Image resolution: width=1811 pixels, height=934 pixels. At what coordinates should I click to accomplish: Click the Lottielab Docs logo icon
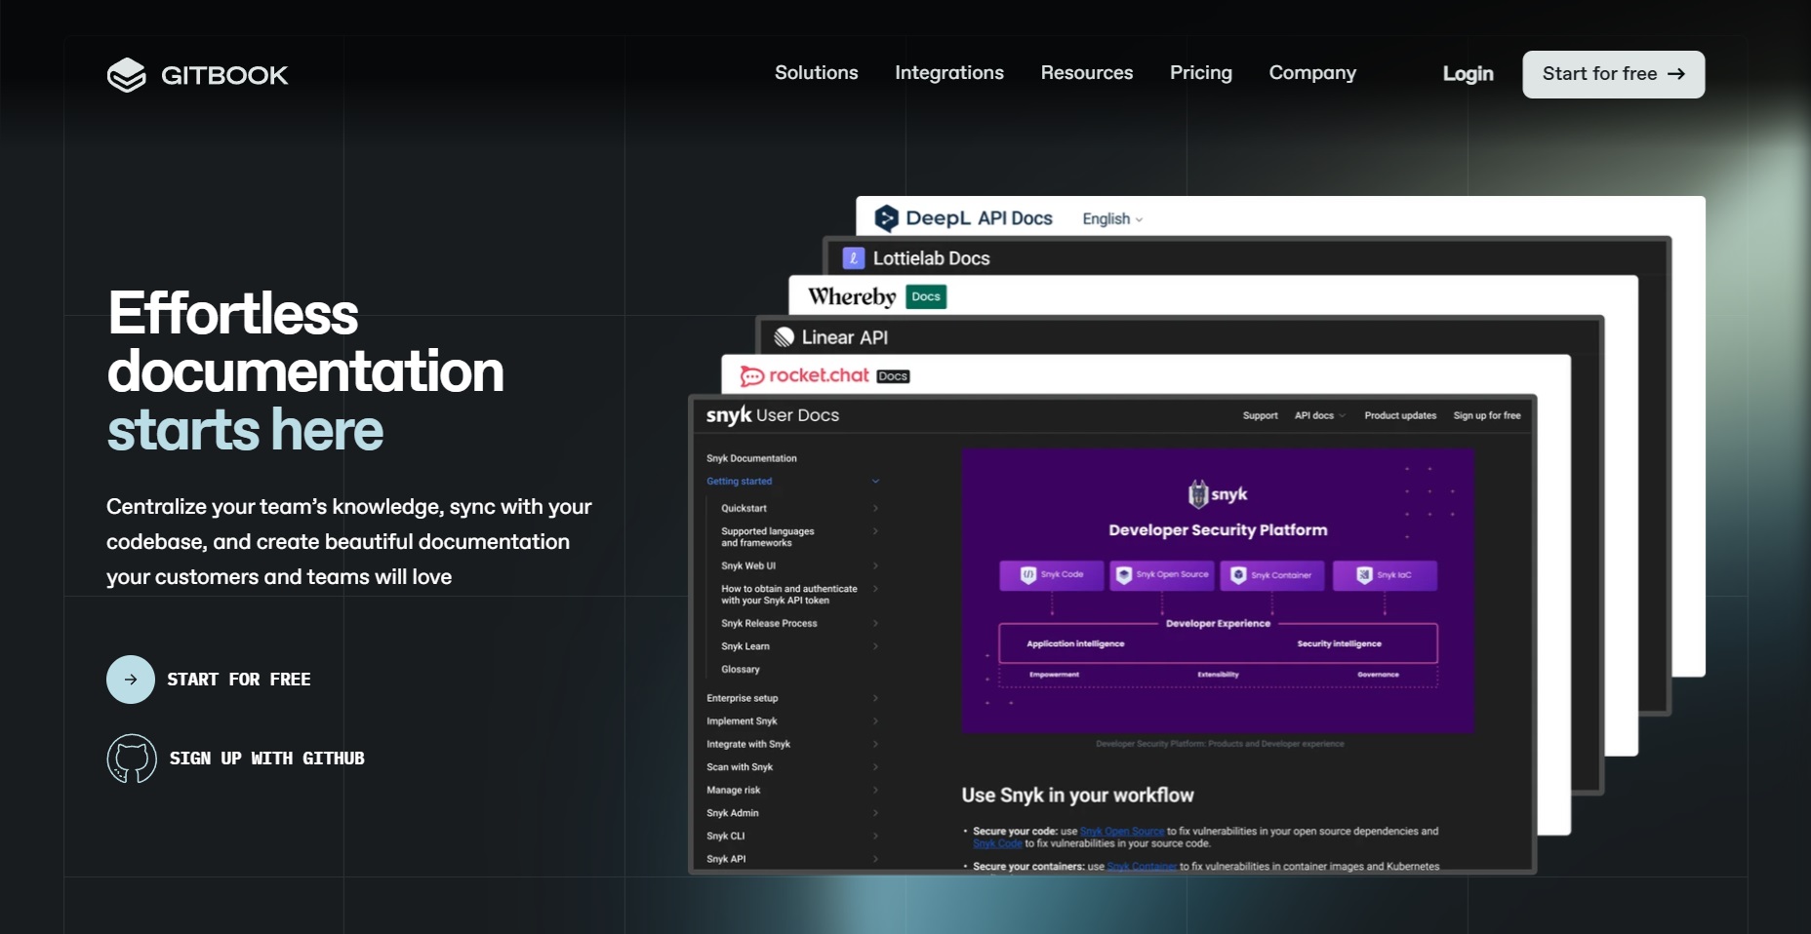[x=854, y=258]
